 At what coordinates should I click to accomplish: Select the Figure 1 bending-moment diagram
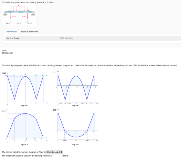[26, 89]
